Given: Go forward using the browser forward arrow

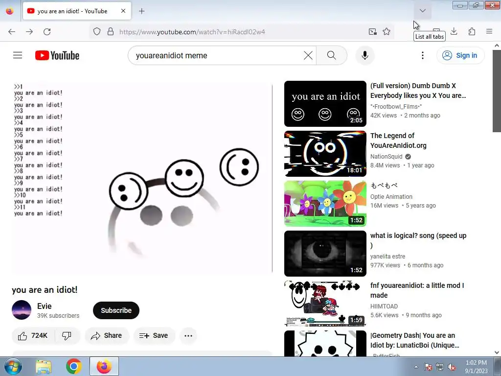Looking at the screenshot, I should [x=29, y=32].
